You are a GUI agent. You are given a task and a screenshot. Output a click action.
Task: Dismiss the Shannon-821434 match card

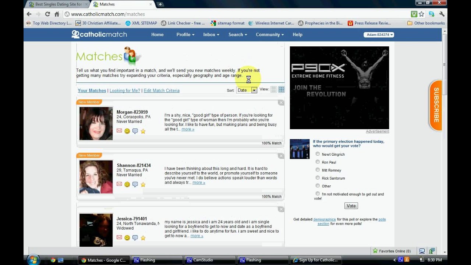pos(281,156)
